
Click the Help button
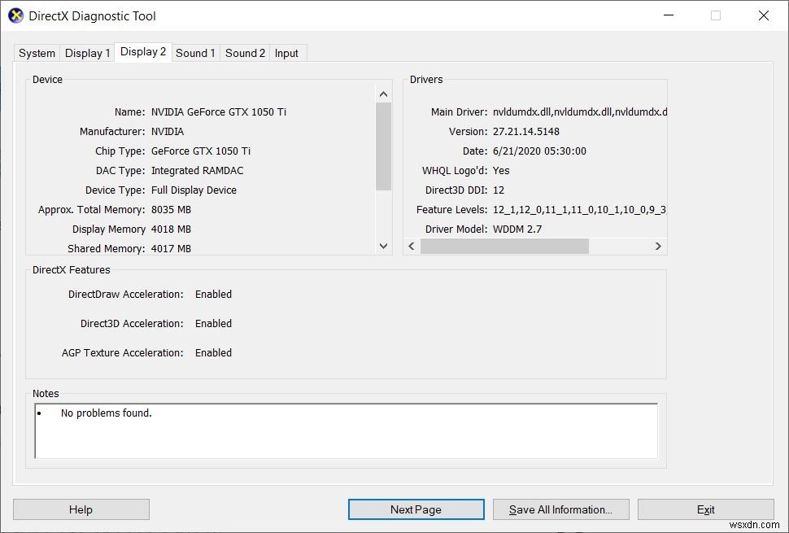click(x=80, y=509)
